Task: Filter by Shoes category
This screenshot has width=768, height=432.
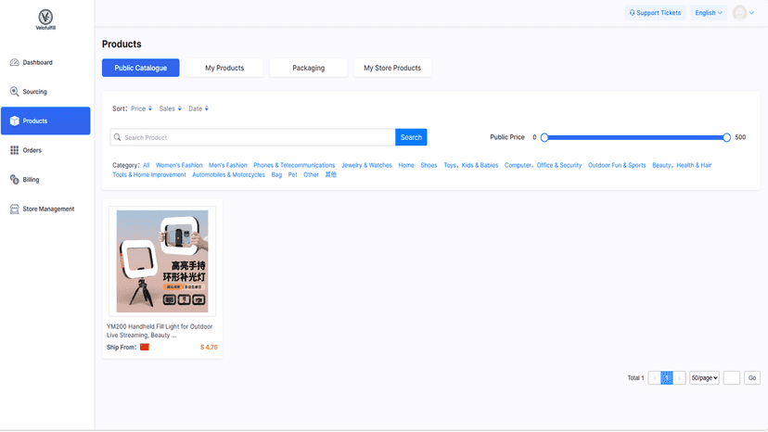Action: 429,166
